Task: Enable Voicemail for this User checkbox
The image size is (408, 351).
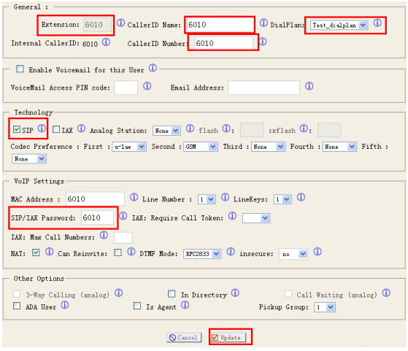Action: point(20,69)
